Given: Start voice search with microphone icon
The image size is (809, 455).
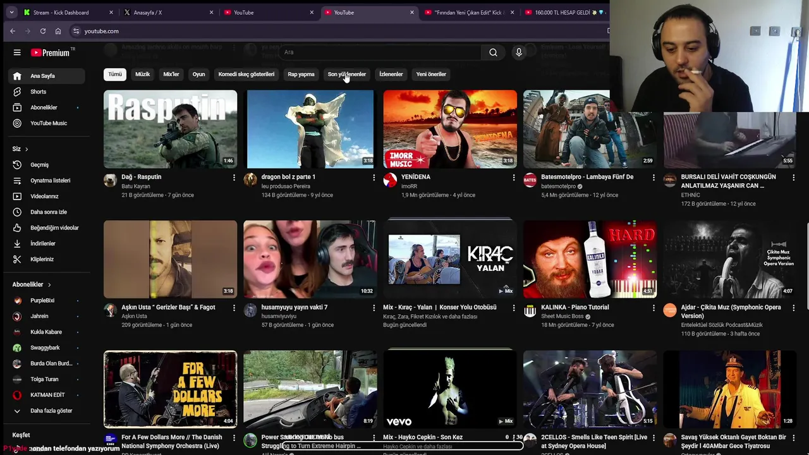Looking at the screenshot, I should click(x=519, y=52).
